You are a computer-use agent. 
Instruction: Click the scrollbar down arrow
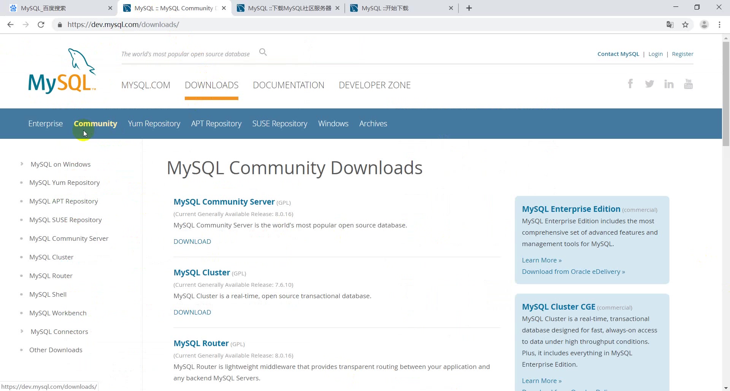(x=726, y=388)
